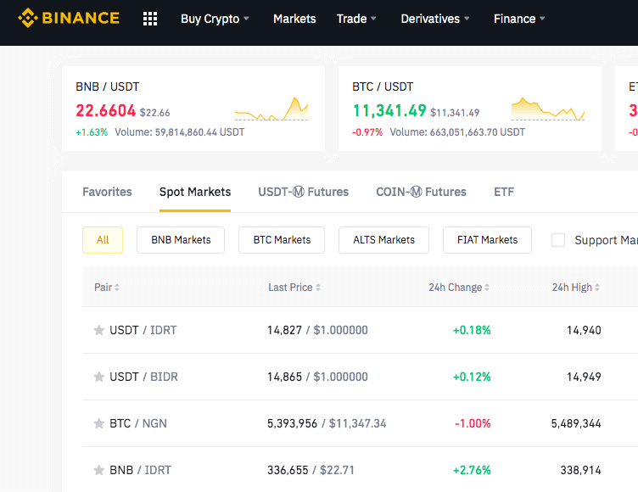638x492 pixels.
Task: Click the 14,940 24h high value
Action: coord(584,330)
